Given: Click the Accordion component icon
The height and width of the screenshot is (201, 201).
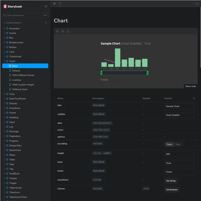Looking at the screenshot, I should [x=7, y=28].
